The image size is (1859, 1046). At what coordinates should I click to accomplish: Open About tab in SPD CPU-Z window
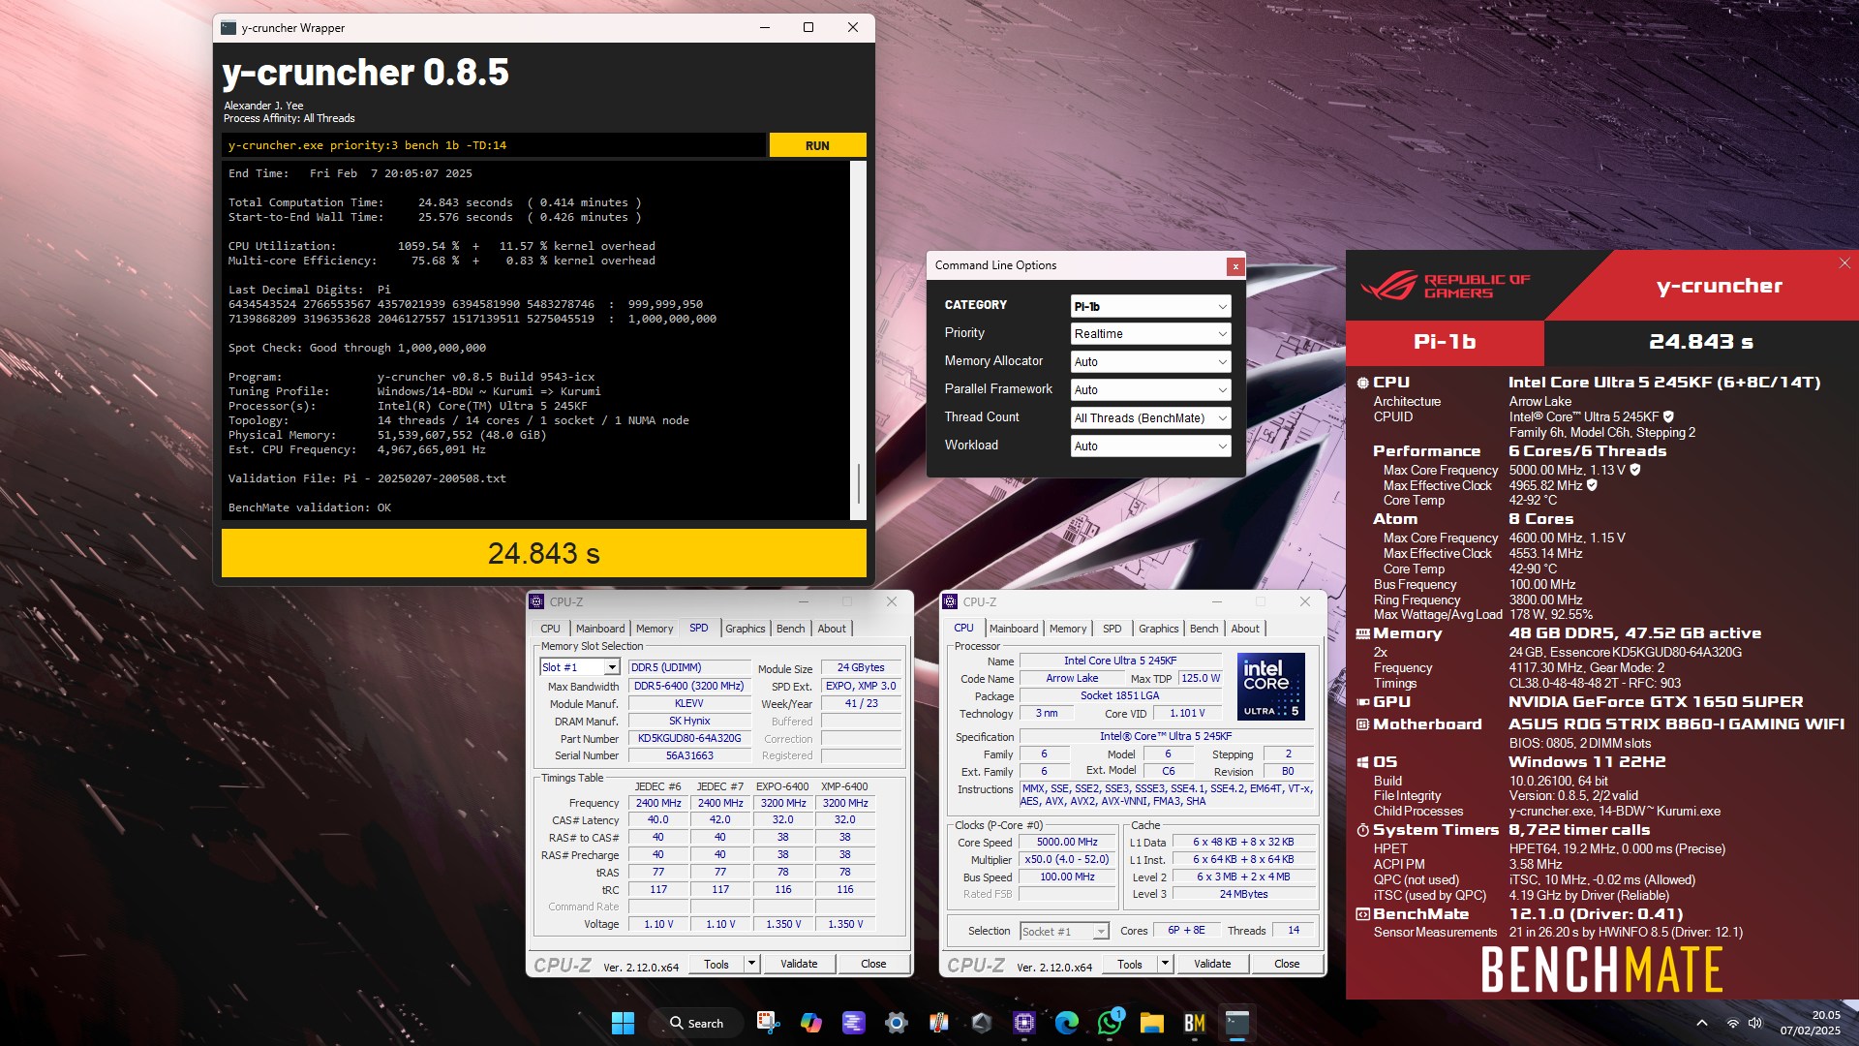[x=832, y=629]
